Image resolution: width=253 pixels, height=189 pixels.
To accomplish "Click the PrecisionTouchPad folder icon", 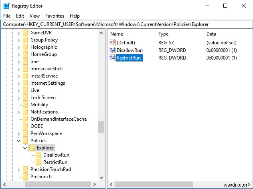I will point(26,169).
